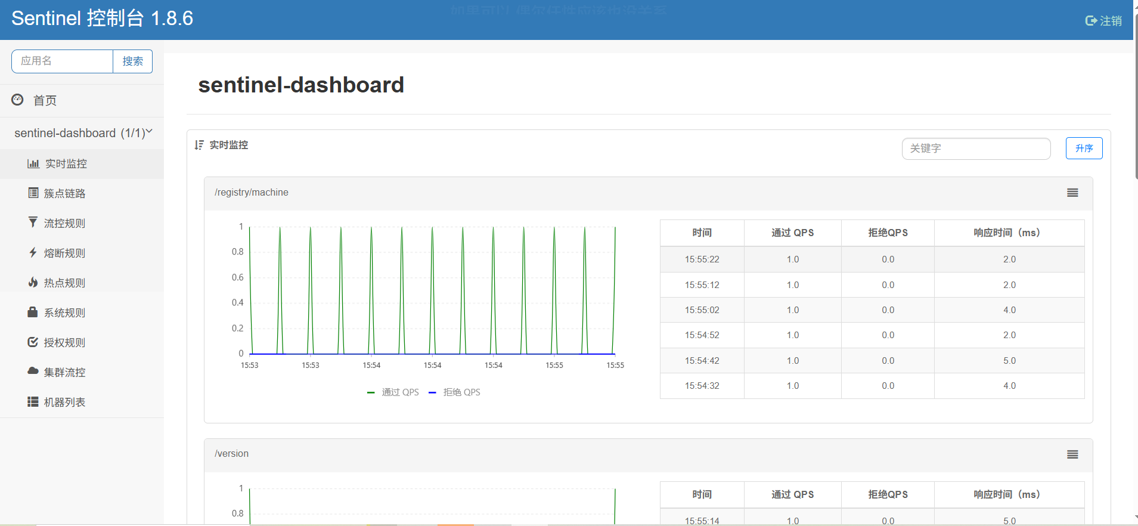Click the 15:55:12 time cell
Image resolution: width=1138 pixels, height=526 pixels.
(x=702, y=285)
